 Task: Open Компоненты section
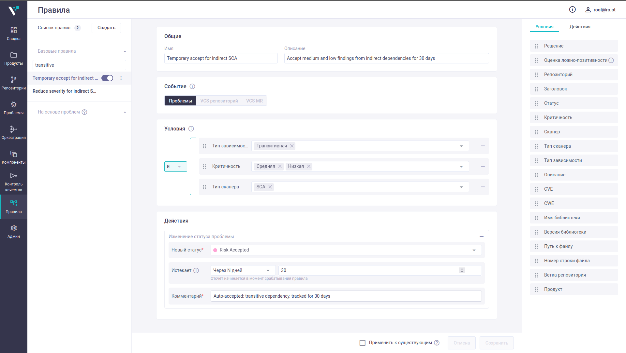(x=14, y=157)
